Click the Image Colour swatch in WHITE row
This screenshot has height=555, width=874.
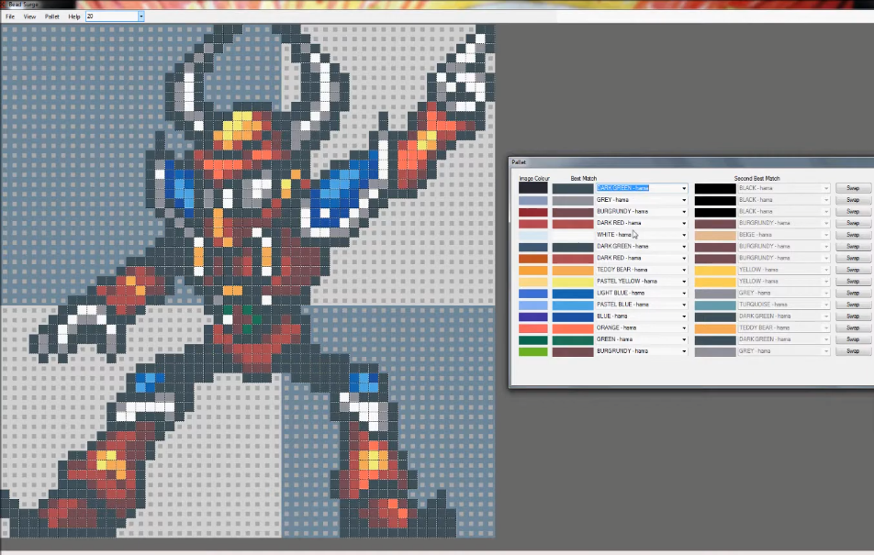pyautogui.click(x=532, y=235)
